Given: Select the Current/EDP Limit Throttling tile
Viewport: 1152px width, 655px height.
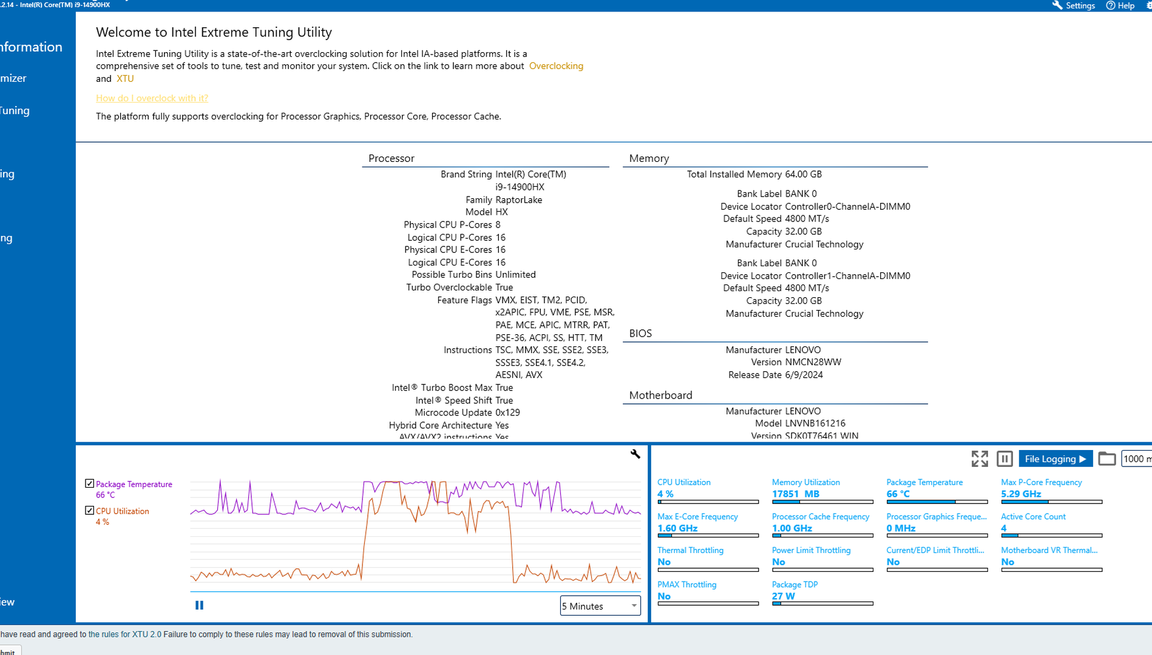Looking at the screenshot, I should [937, 560].
